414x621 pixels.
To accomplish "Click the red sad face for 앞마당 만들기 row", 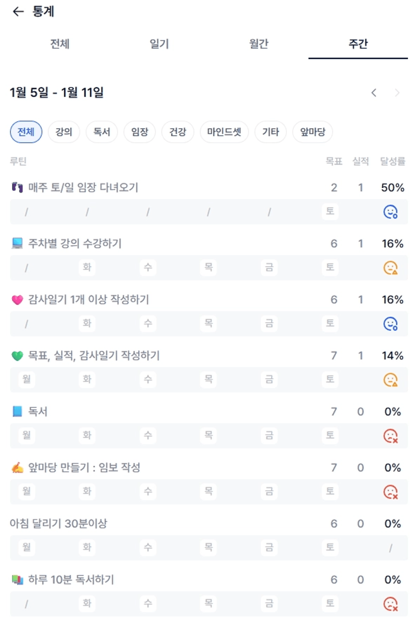I will pos(390,492).
